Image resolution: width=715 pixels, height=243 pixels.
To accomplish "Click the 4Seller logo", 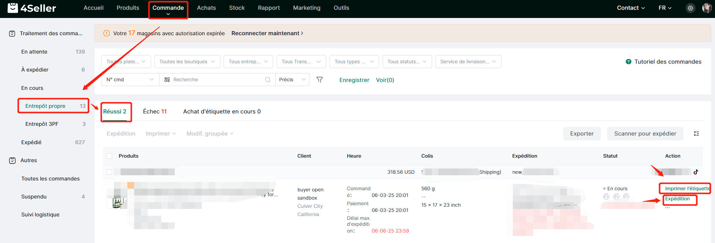I will point(32,8).
